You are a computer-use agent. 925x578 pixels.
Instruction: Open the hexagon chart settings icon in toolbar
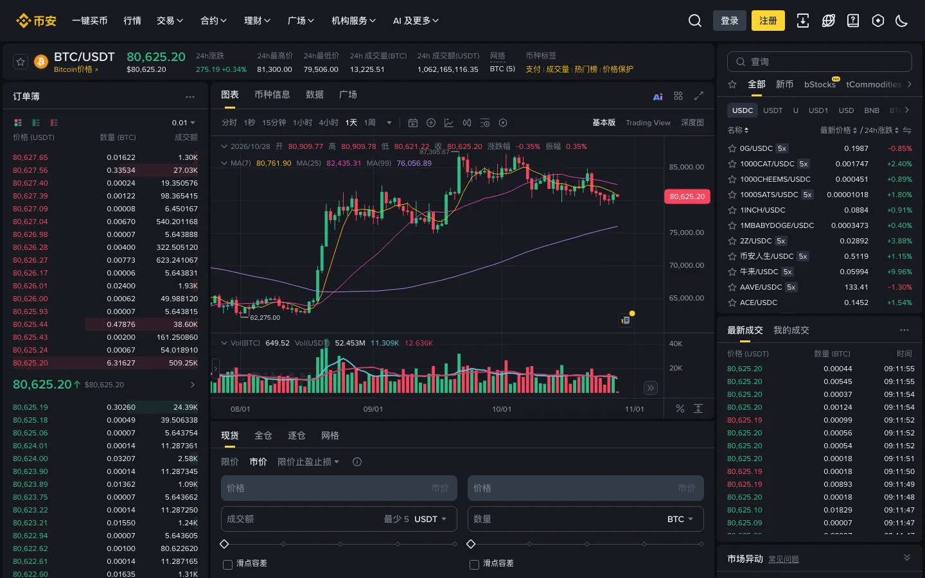pyautogui.click(x=503, y=123)
